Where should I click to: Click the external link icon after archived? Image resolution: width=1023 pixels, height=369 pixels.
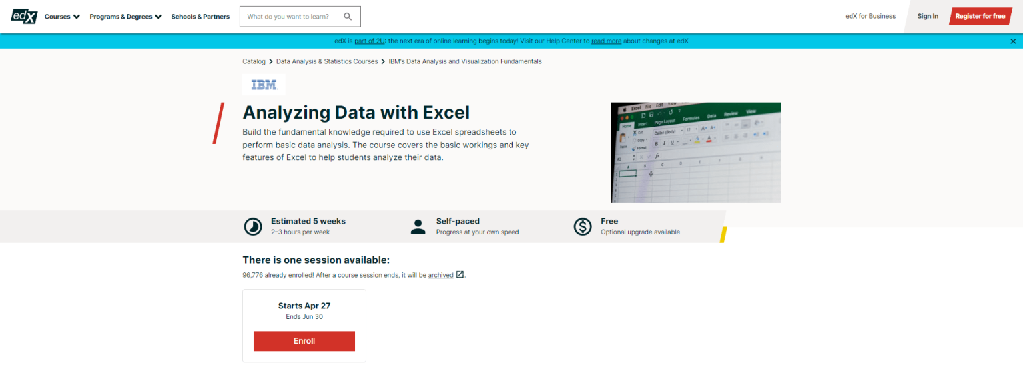460,274
